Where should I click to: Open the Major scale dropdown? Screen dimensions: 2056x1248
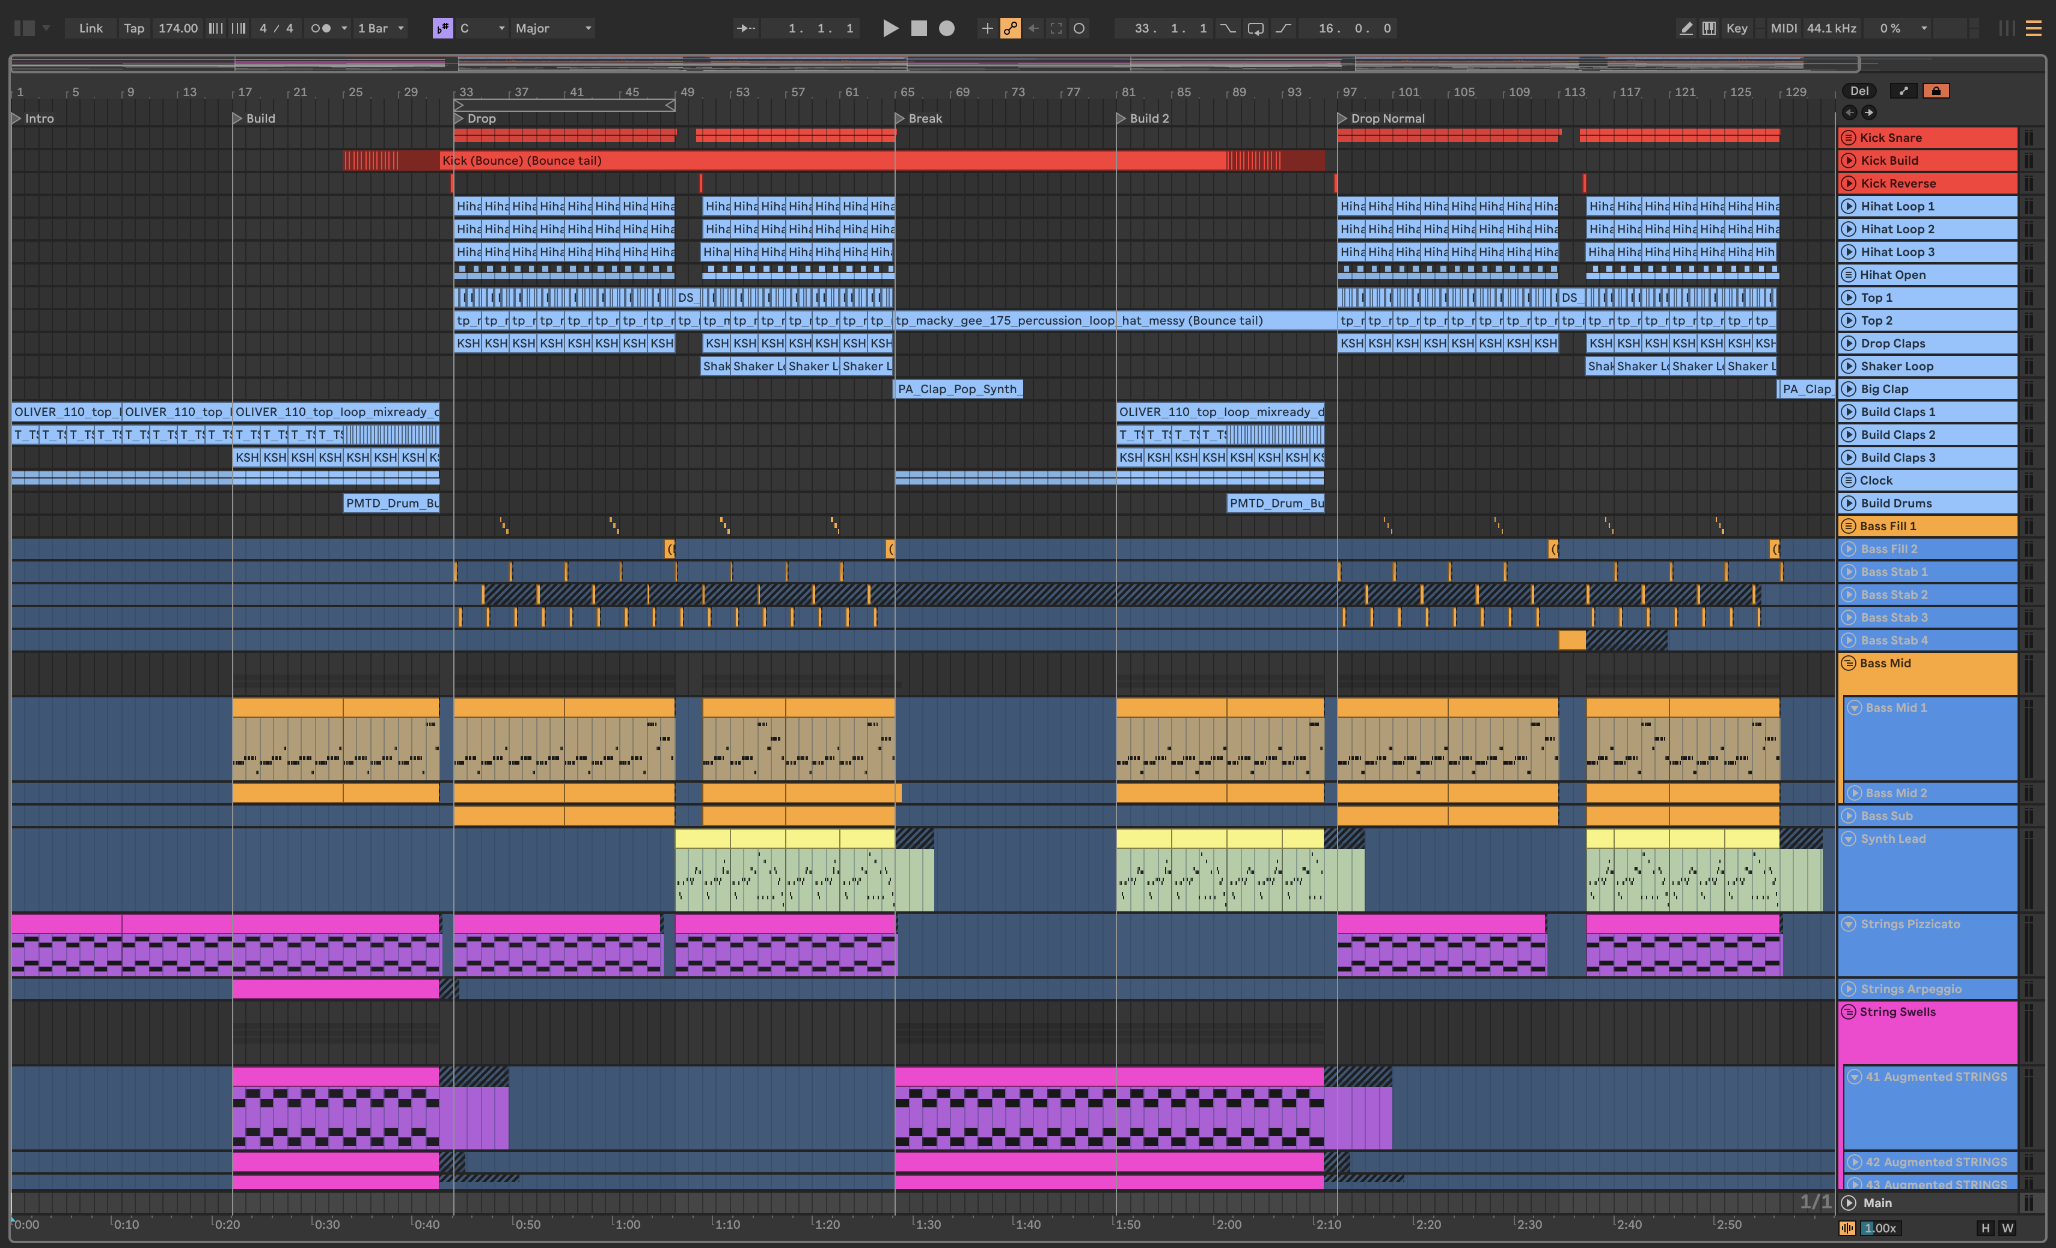click(x=553, y=28)
